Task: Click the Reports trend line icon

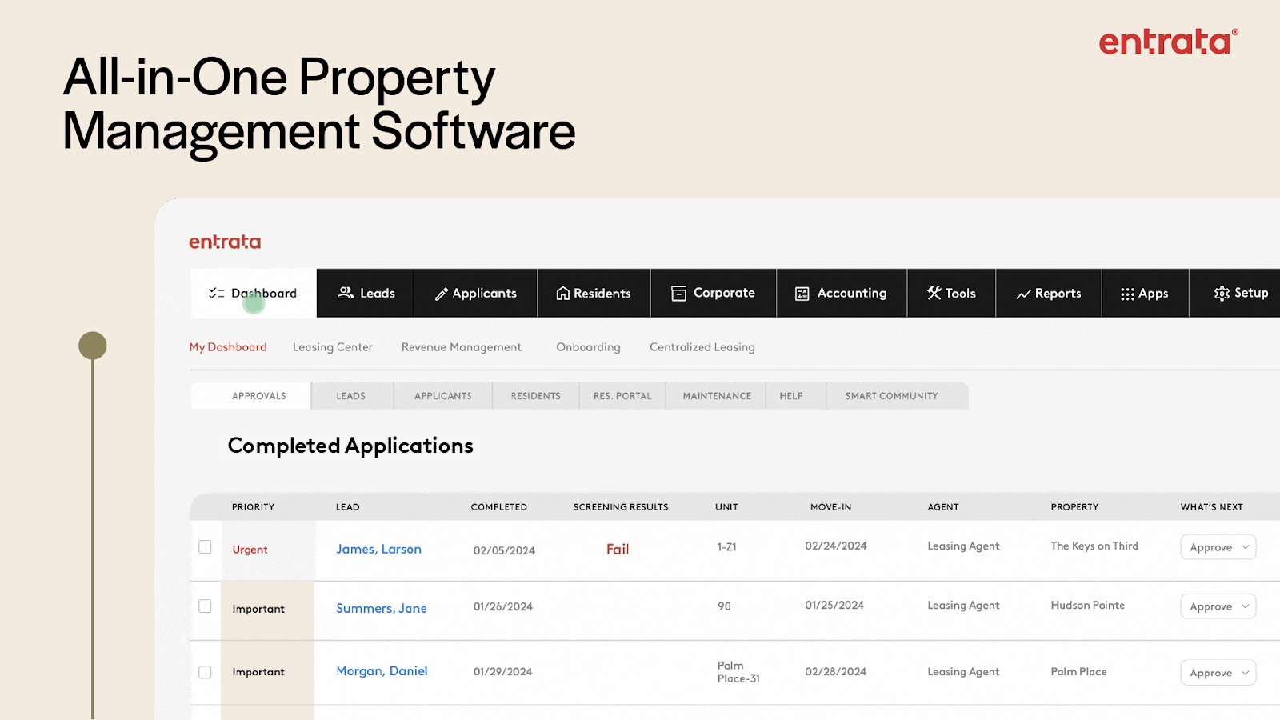Action: 1023,294
